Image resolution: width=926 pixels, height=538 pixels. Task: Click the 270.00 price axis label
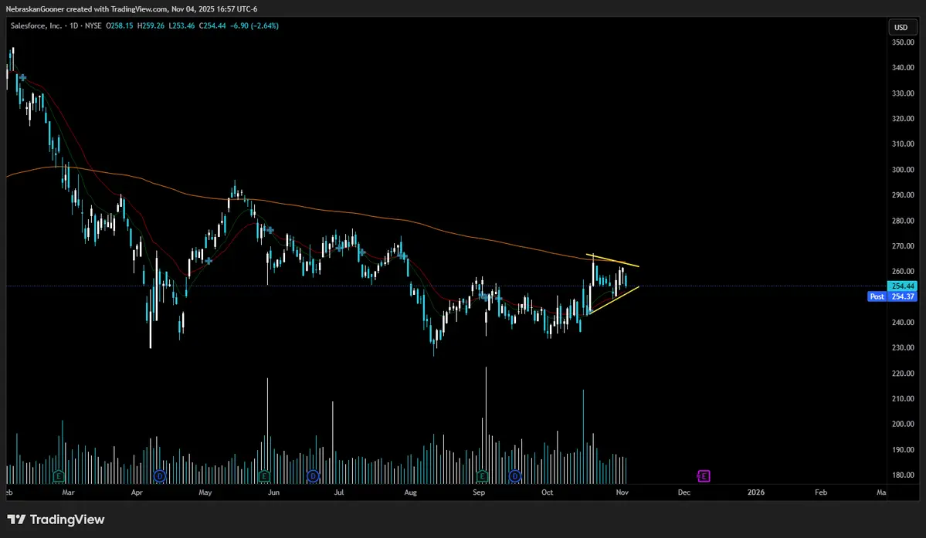903,246
